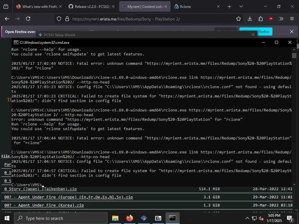Open the Windows Start menu
Image resolution: width=299 pixels, height=224 pixels.
pyautogui.click(x=7, y=218)
